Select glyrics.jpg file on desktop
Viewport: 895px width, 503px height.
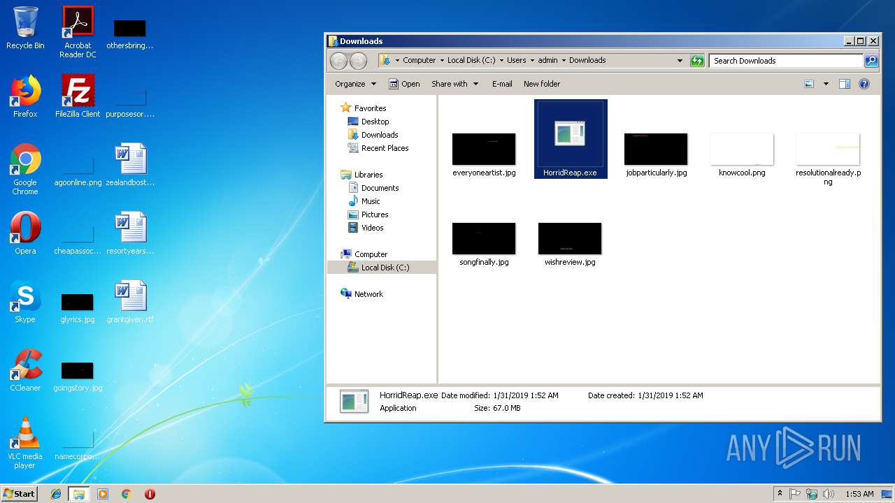click(x=78, y=307)
